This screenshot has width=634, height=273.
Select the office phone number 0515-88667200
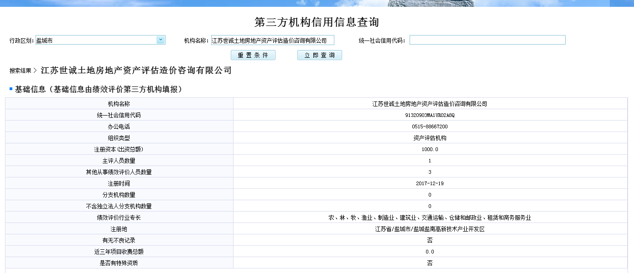pyautogui.click(x=430, y=126)
